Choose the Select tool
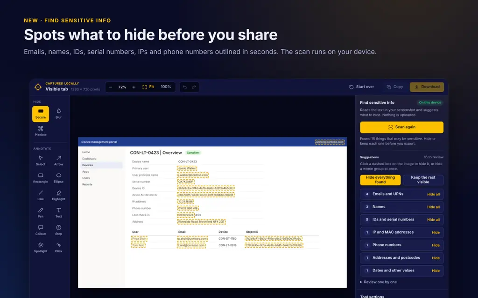The width and height of the screenshot is (478, 298). click(41, 161)
